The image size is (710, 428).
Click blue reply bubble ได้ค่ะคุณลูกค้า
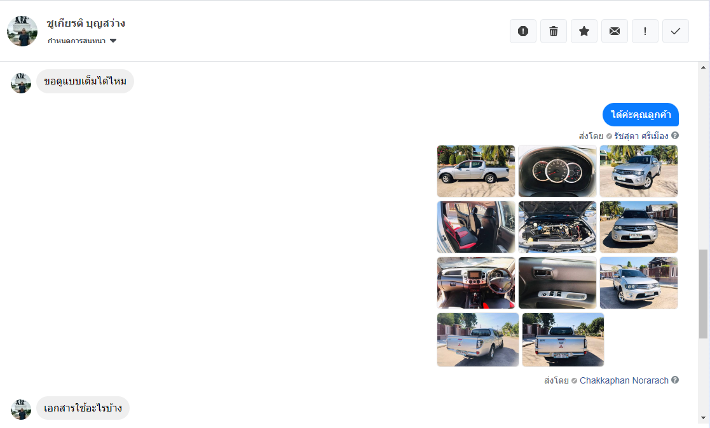pyautogui.click(x=641, y=114)
